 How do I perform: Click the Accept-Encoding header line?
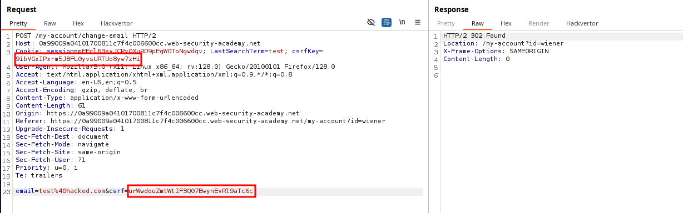[x=82, y=90]
